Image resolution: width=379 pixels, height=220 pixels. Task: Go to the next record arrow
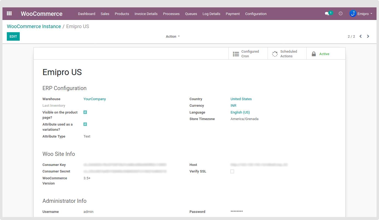(368, 36)
